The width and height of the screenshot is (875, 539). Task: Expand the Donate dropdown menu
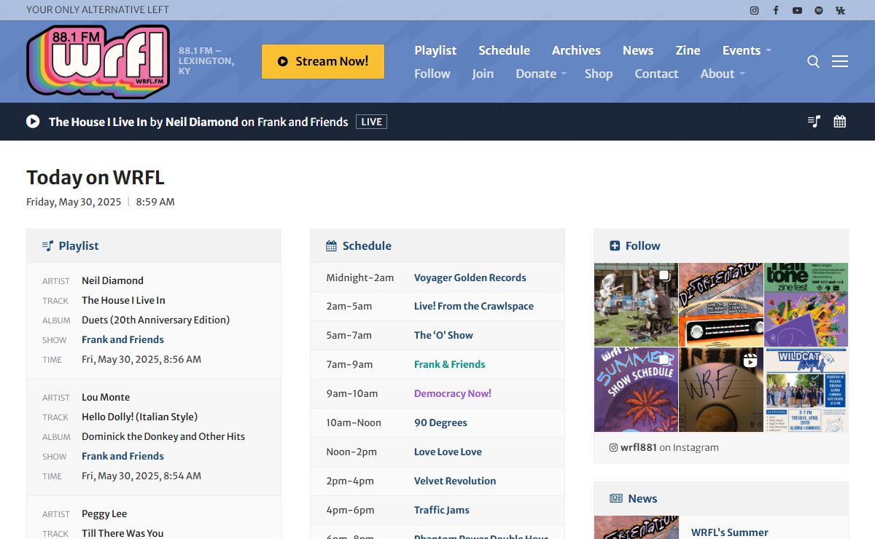(541, 74)
